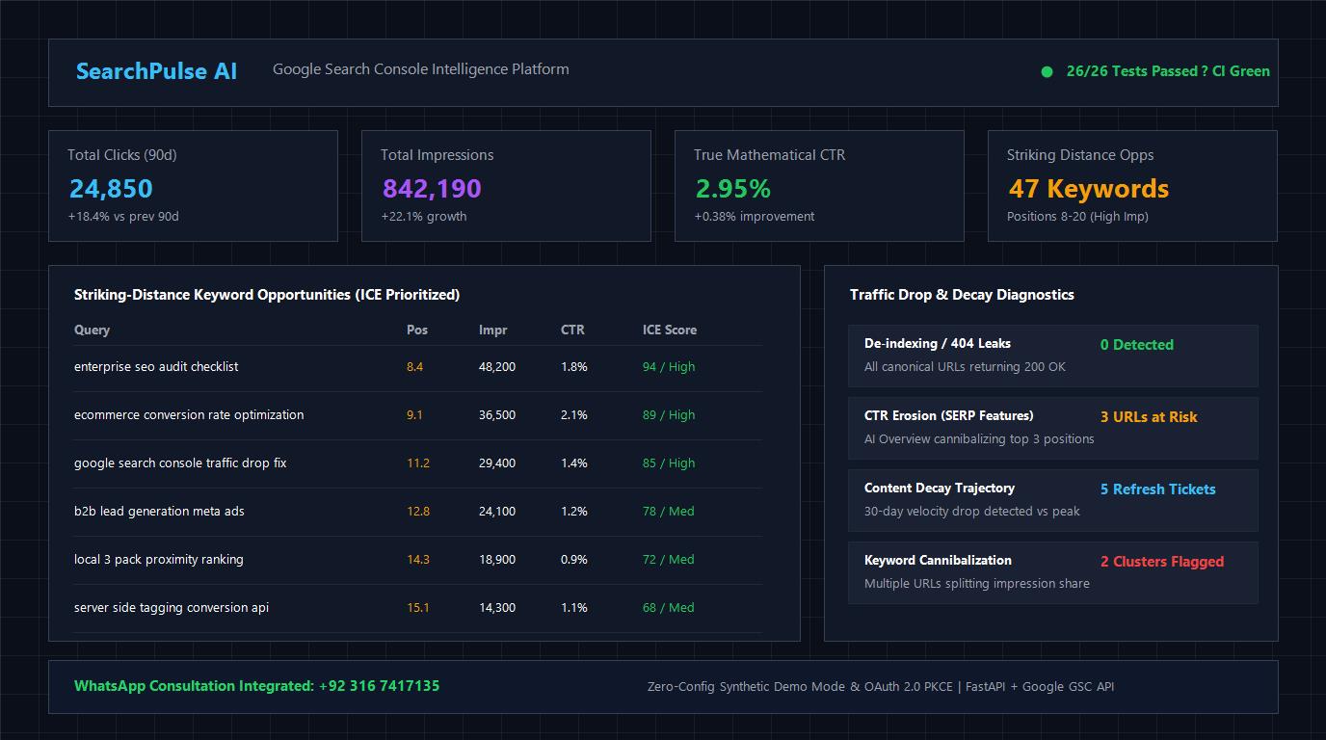Image resolution: width=1326 pixels, height=740 pixels.
Task: Click '+0.38% improvement' text
Action: 755,217
